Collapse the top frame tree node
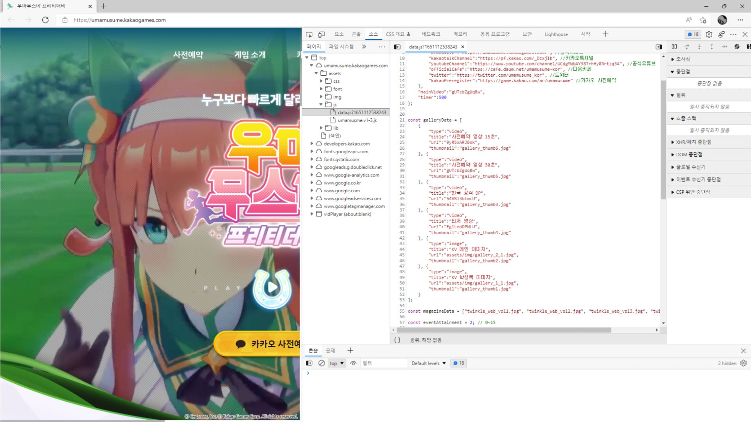The height and width of the screenshot is (422, 751). point(307,57)
